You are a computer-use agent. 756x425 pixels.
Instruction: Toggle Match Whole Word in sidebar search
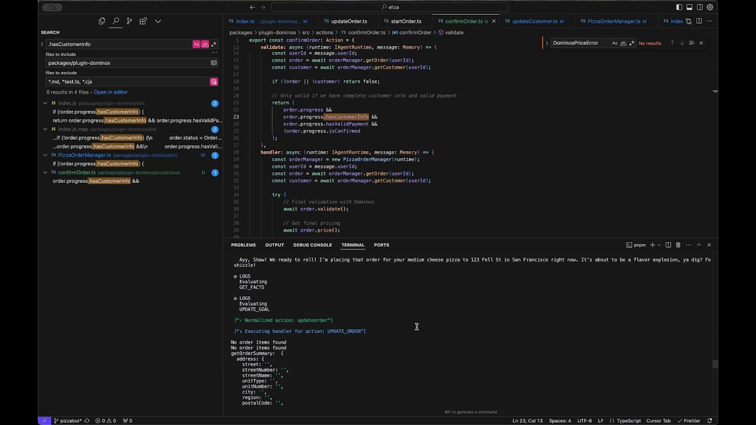pyautogui.click(x=205, y=44)
